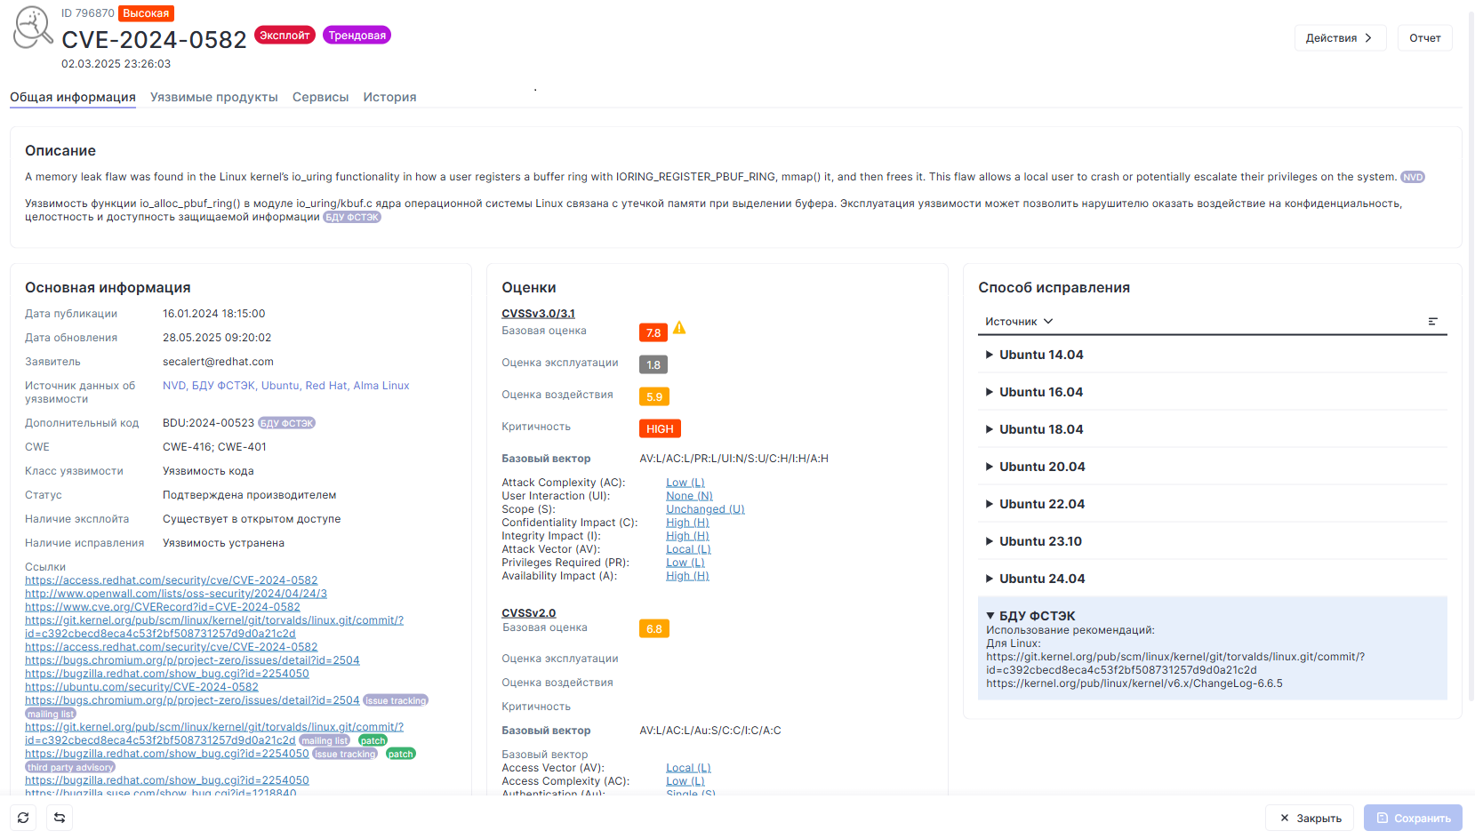Image resolution: width=1475 pixels, height=839 pixels.
Task: Expand the Ubuntu 18.04 entry
Action: (x=1212, y=429)
